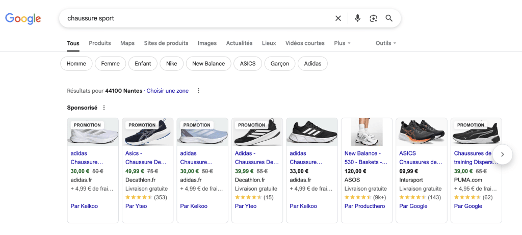The height and width of the screenshot is (235, 522).
Task: Click Par Kelkoo under 33,00 € card
Action: point(303,206)
